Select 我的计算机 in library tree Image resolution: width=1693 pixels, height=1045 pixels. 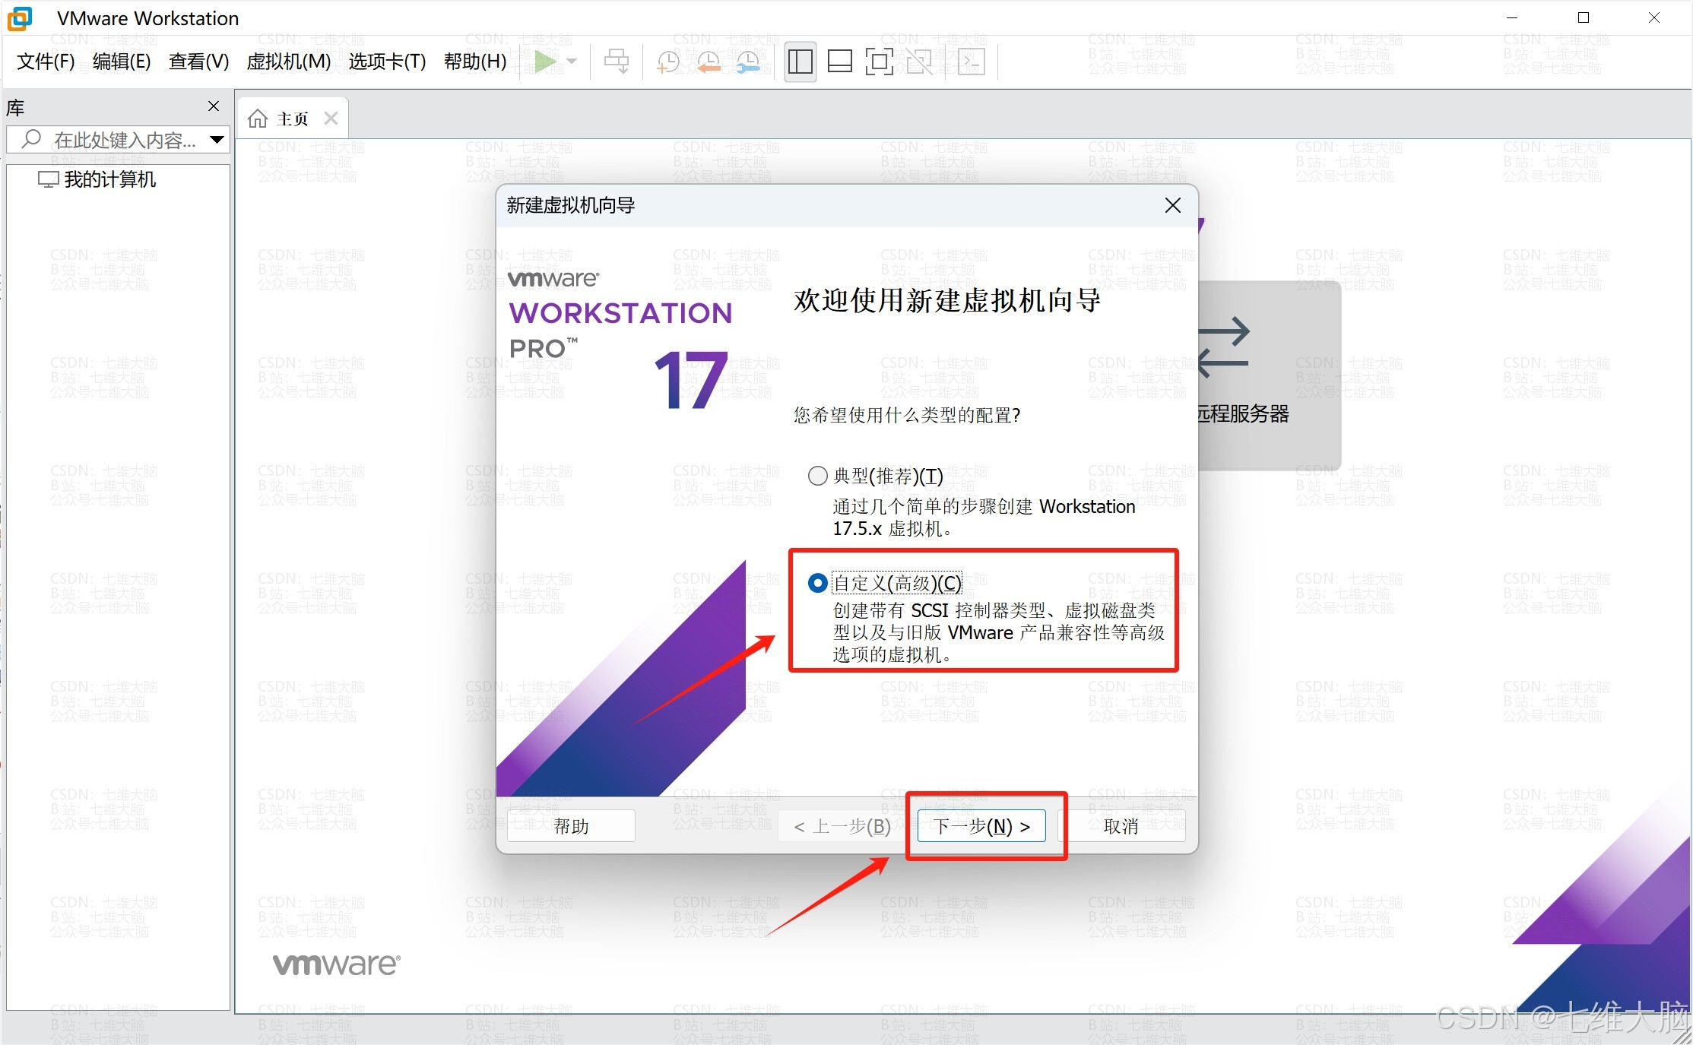click(x=109, y=179)
